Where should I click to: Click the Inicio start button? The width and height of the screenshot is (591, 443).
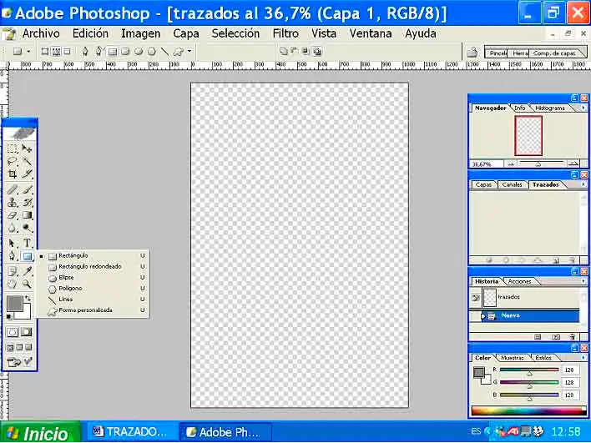point(40,433)
